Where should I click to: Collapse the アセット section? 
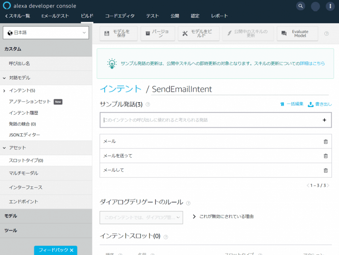(x=4, y=148)
